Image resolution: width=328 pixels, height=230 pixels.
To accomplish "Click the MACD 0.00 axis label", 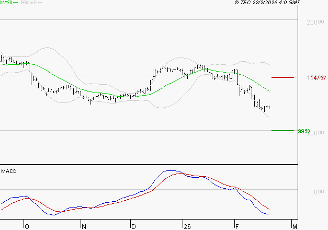I will click(319, 192).
